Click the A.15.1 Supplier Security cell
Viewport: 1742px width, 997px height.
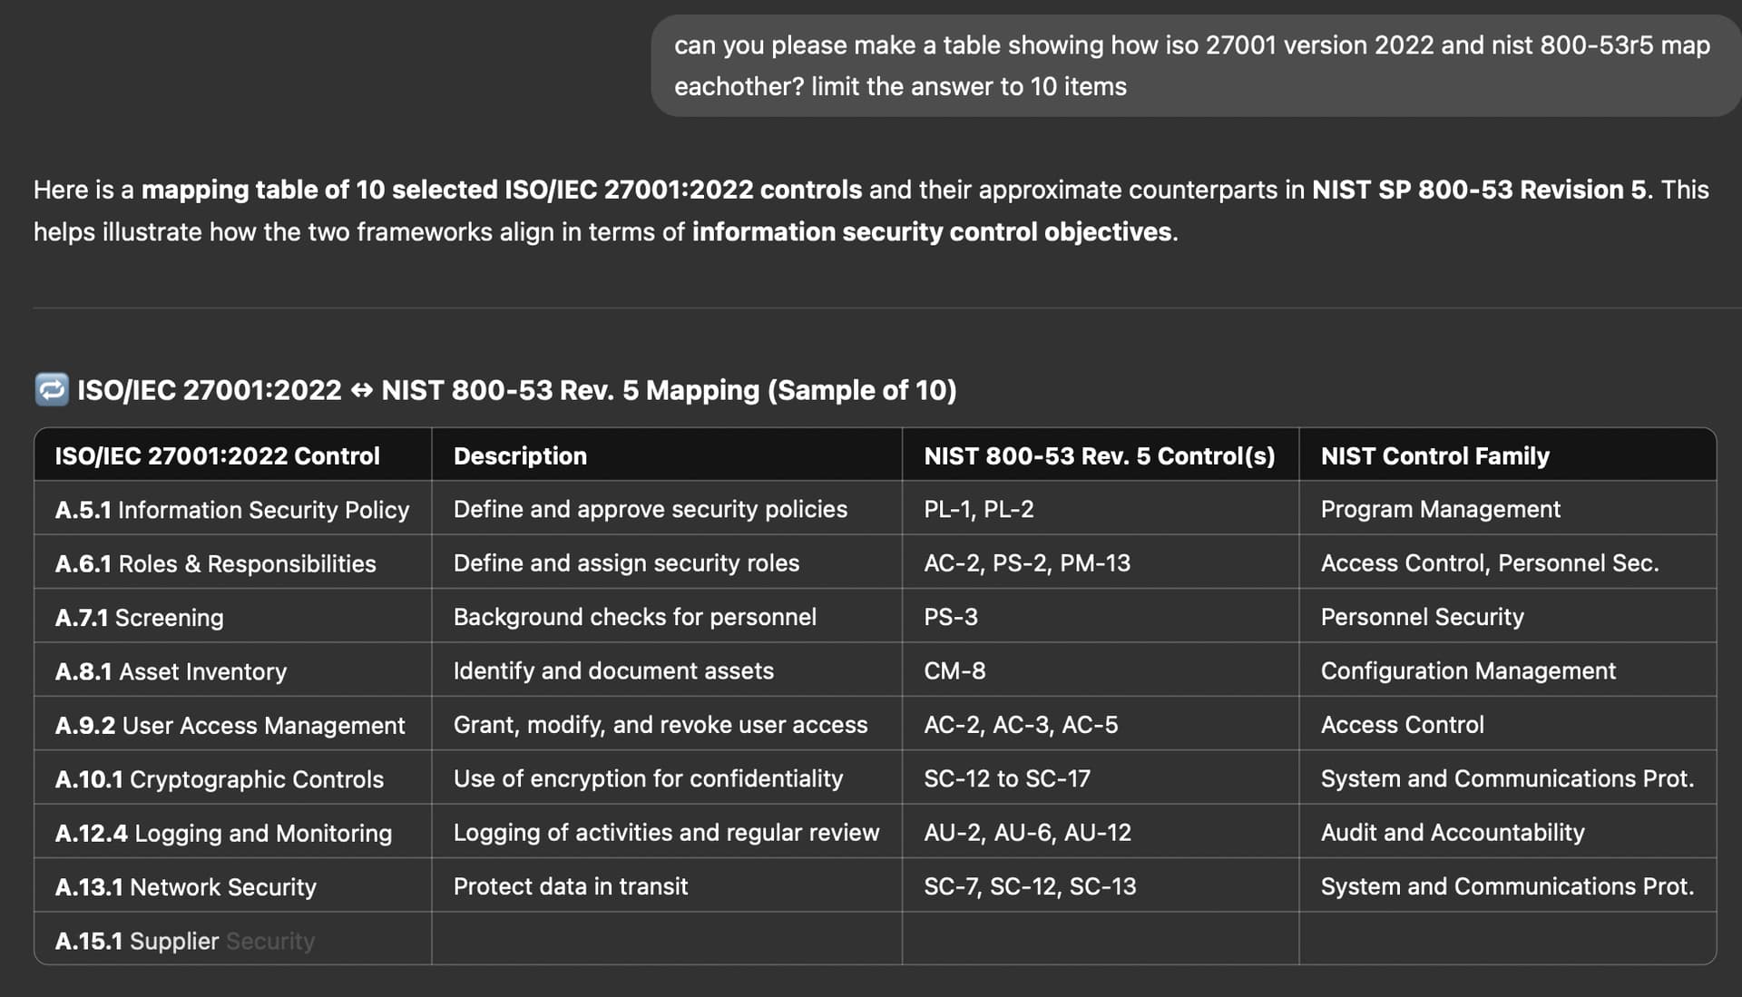tap(233, 940)
